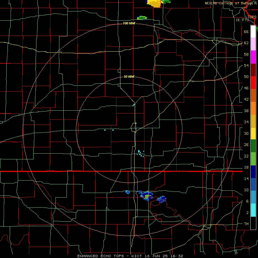258x258 pixels.
Task: Click the legend value "38"
Action: tap(246, 111)
